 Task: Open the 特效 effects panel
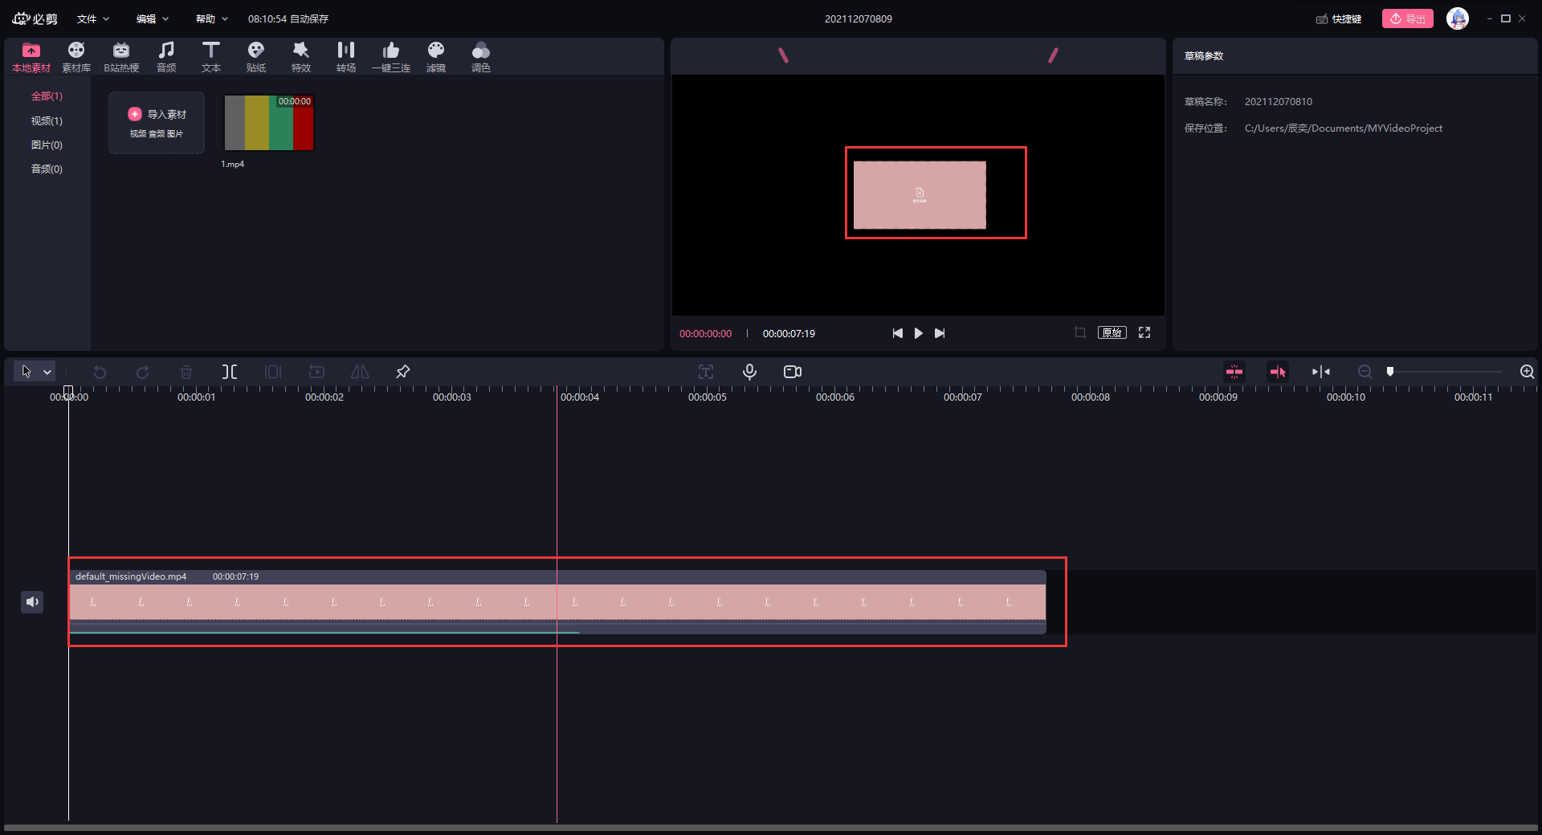(300, 57)
